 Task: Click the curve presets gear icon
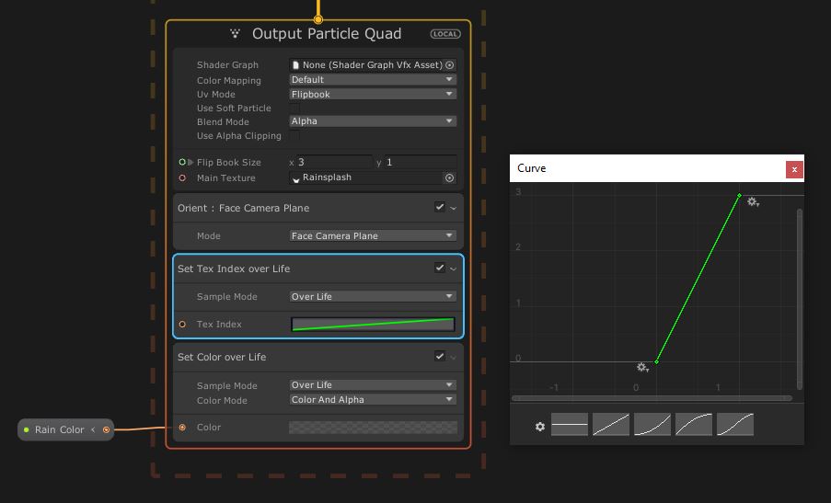click(540, 427)
